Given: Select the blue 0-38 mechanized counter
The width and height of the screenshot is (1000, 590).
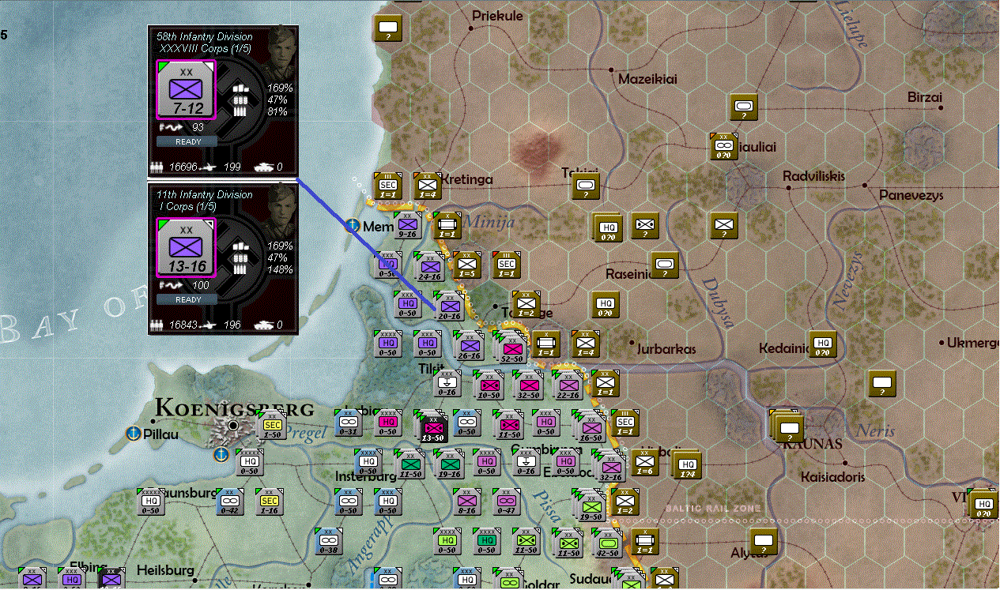Looking at the screenshot, I should [329, 541].
